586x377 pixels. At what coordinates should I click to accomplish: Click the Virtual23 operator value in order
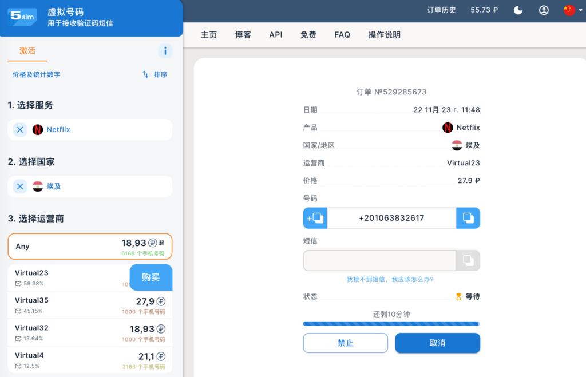464,163
